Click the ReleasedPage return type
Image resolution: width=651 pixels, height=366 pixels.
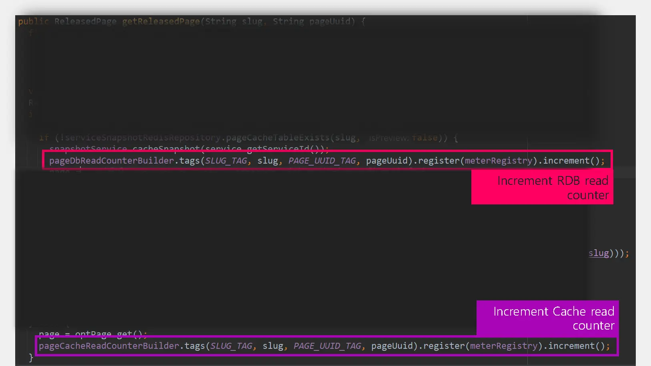85,22
